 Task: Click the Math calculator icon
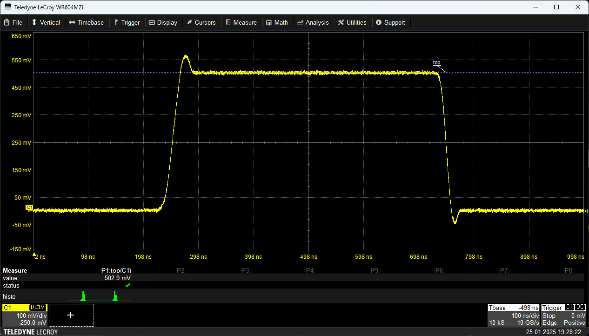tap(269, 22)
